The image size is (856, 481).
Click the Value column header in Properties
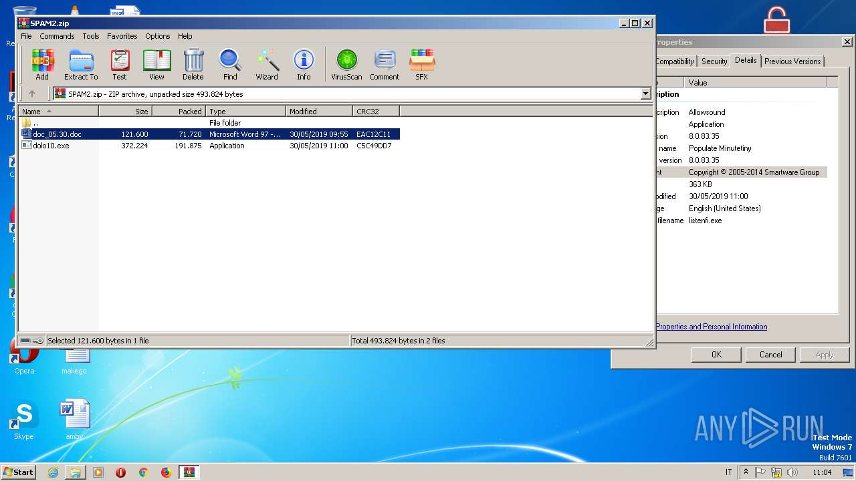(755, 83)
